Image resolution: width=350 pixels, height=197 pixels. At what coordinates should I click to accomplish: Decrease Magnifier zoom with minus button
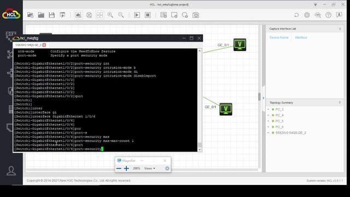[x=119, y=169]
